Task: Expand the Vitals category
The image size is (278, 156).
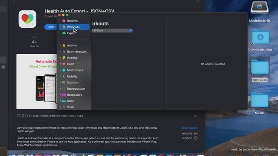Action: point(60,107)
